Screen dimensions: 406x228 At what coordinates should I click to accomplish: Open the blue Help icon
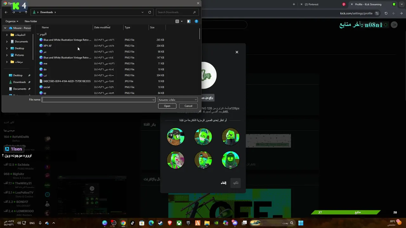196,21
